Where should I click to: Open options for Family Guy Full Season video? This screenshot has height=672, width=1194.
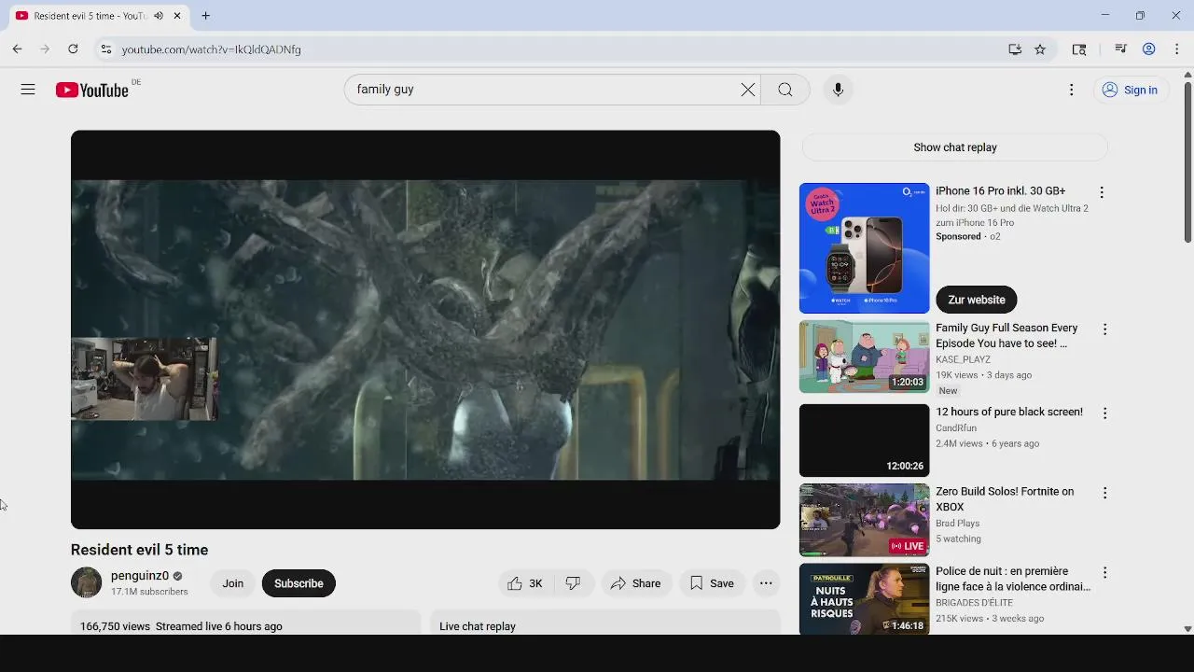point(1104,329)
